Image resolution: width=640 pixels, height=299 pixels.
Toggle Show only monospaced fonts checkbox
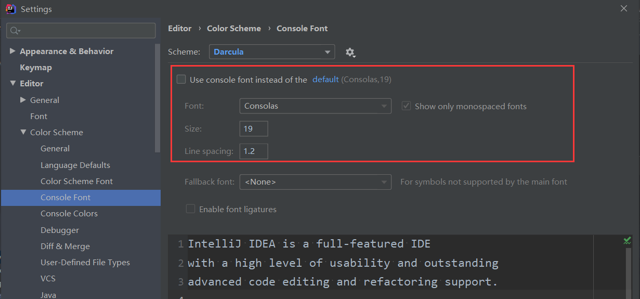pyautogui.click(x=407, y=106)
